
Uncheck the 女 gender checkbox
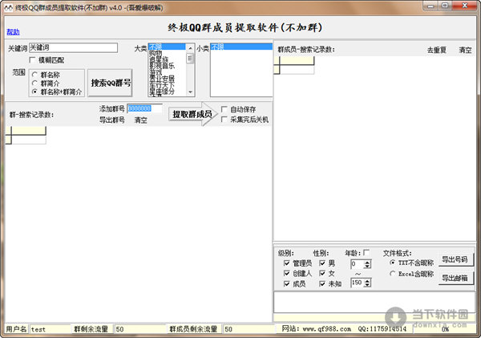click(322, 273)
